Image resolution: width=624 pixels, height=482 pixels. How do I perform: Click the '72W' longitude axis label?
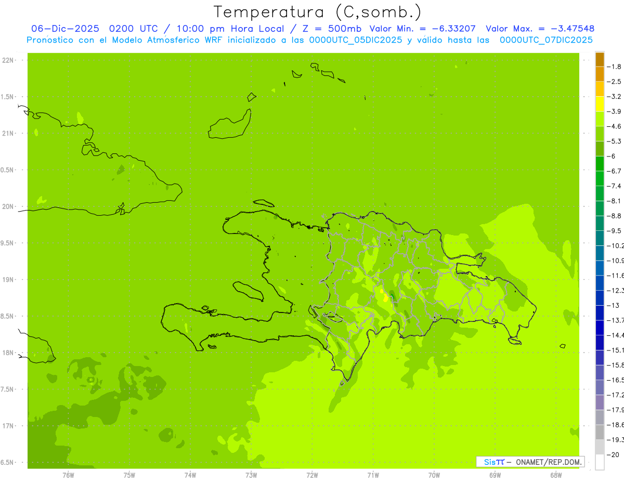pyautogui.click(x=312, y=475)
